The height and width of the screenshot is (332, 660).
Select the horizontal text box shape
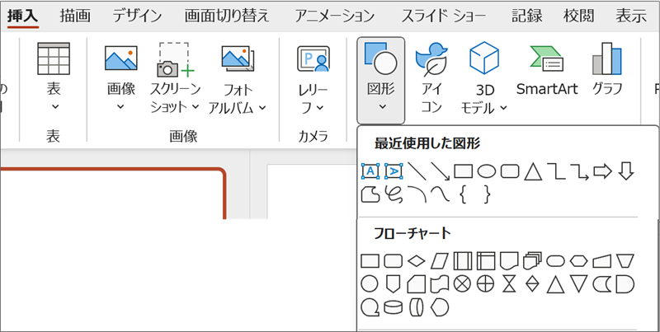[370, 171]
